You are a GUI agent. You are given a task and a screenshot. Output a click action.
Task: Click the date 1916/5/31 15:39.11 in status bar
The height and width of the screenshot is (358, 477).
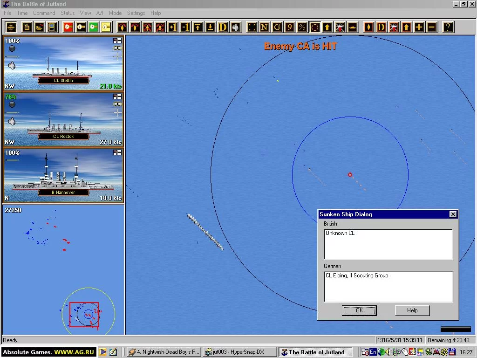click(x=400, y=340)
